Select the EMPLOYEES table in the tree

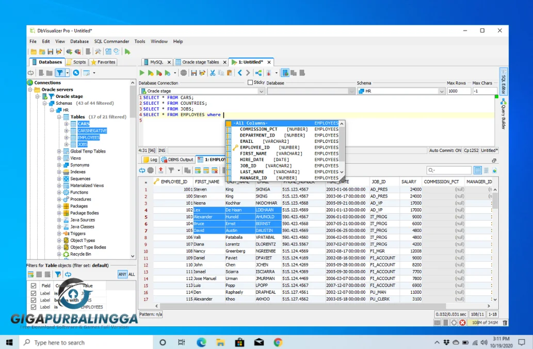pos(88,138)
